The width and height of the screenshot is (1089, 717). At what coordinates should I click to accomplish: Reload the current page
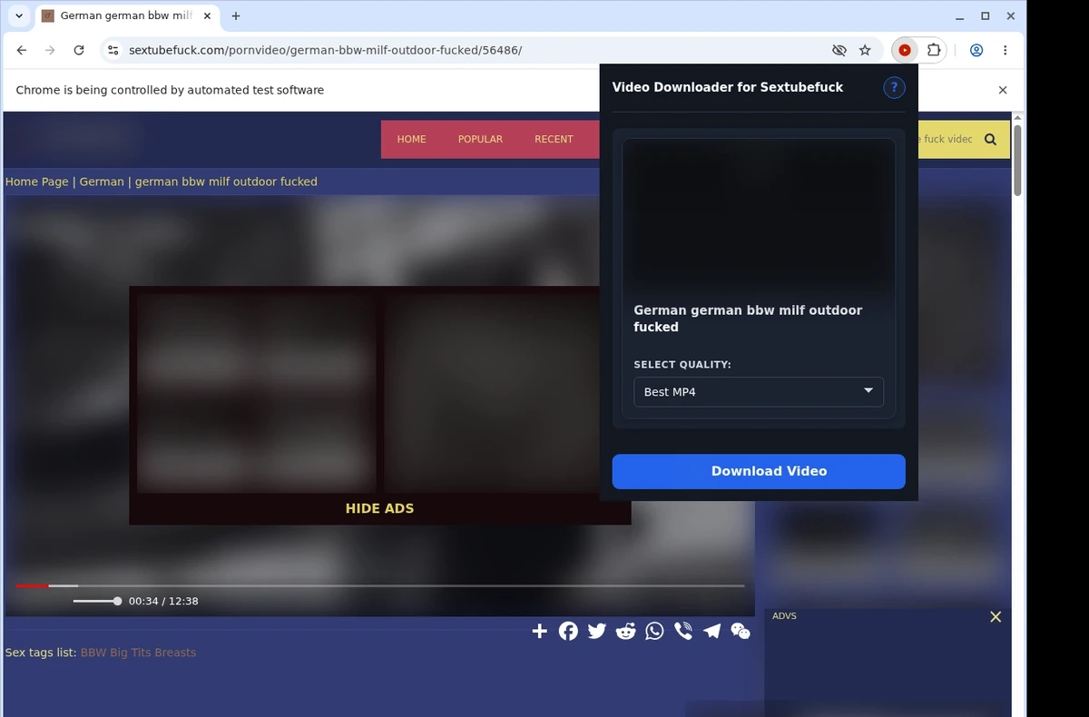pos(79,51)
